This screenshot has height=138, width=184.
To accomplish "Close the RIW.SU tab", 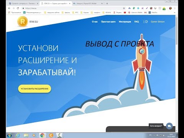I will pyautogui.click(x=69, y=3).
